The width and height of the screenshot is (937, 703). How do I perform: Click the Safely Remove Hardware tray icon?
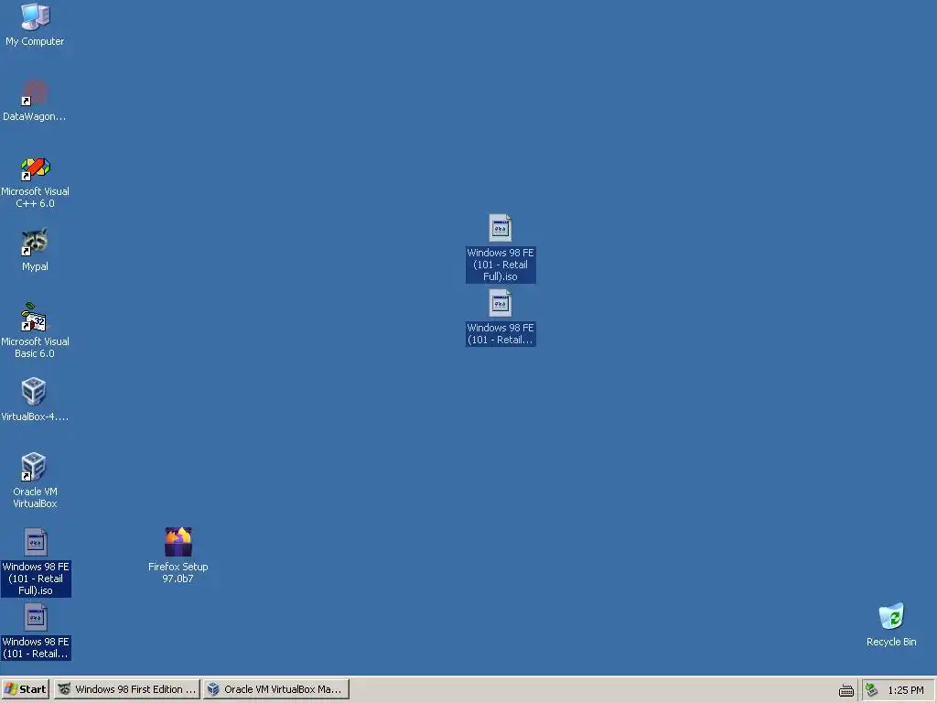872,690
